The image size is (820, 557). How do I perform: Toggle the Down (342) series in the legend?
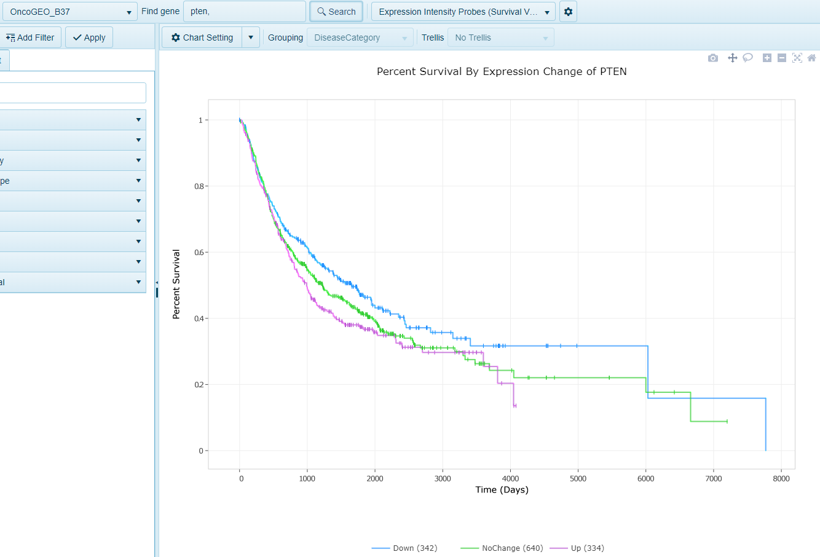405,548
